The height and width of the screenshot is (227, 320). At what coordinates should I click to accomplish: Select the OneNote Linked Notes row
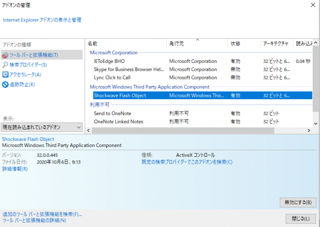(x=202, y=122)
